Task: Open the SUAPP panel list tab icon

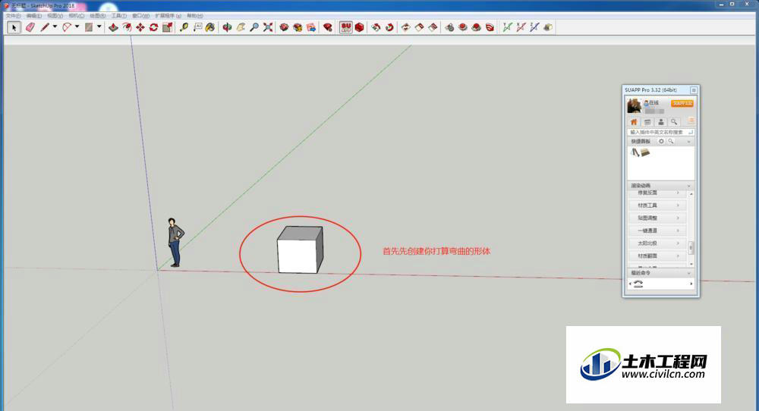Action: click(647, 122)
